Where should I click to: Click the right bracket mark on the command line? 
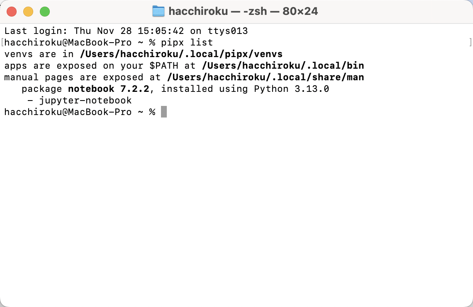tap(471, 42)
